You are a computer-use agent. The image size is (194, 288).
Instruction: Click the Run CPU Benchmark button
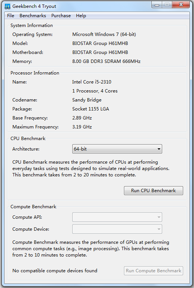[x=154, y=191]
